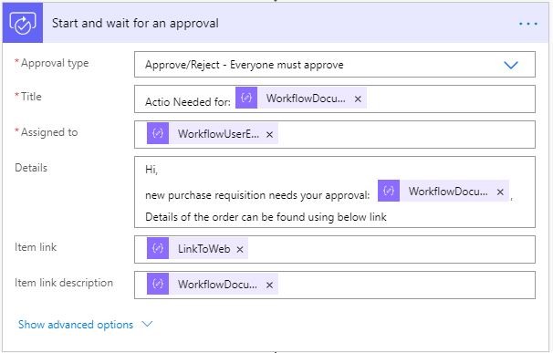Select Approve/Reject - Everyone must approve box
553x353 pixels.
[335, 65]
